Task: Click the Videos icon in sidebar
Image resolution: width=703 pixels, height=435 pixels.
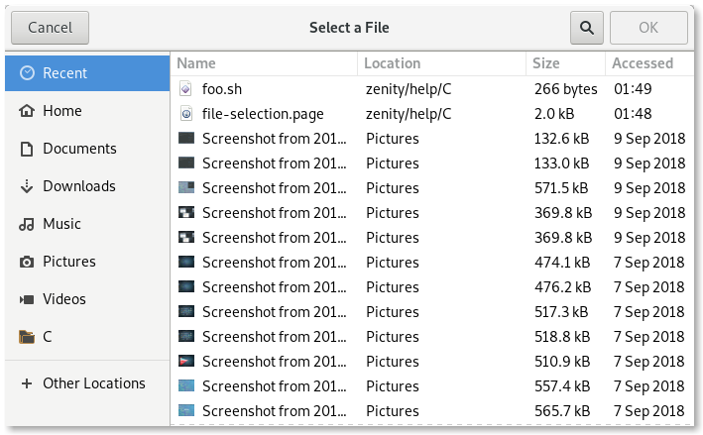Action: click(x=27, y=299)
